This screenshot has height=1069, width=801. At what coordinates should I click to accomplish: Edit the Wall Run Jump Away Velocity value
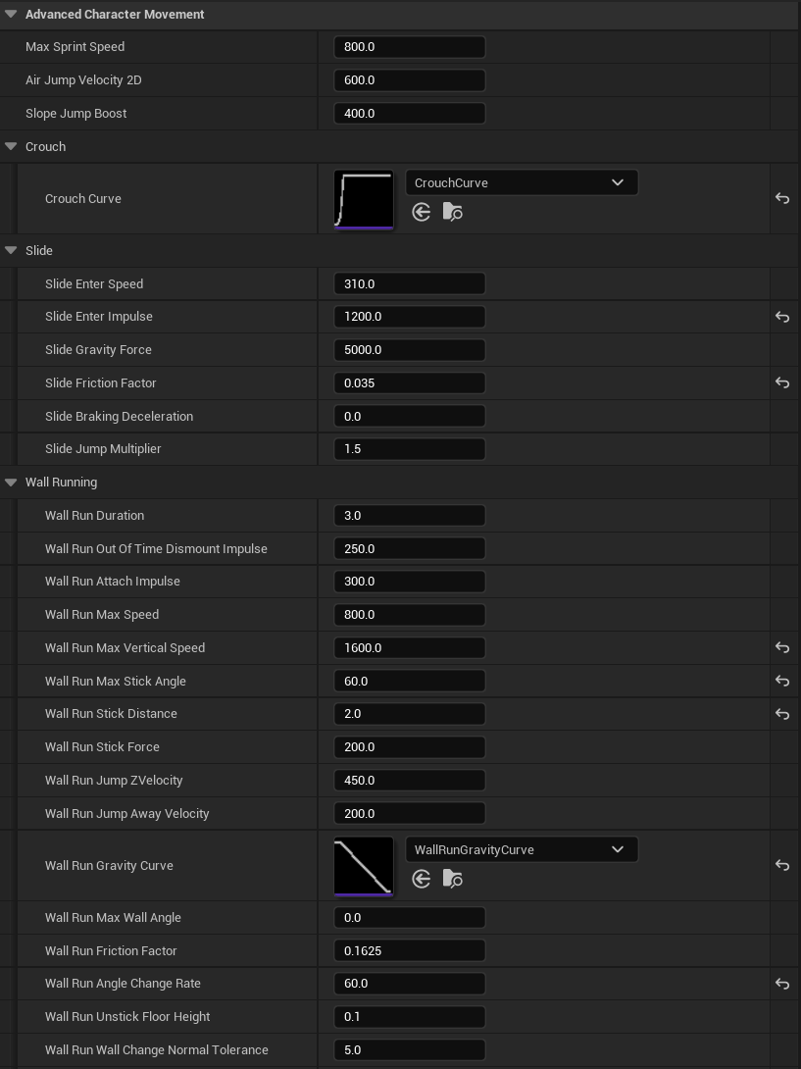tap(409, 813)
